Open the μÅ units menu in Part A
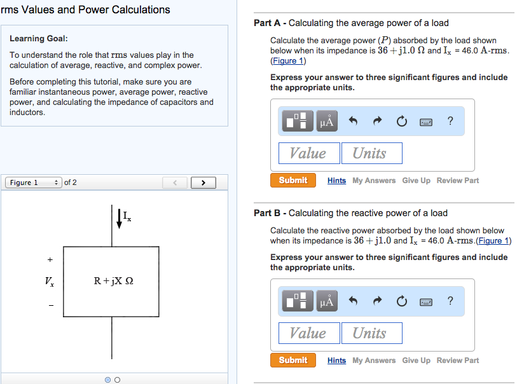The height and width of the screenshot is (384, 517). coord(326,121)
